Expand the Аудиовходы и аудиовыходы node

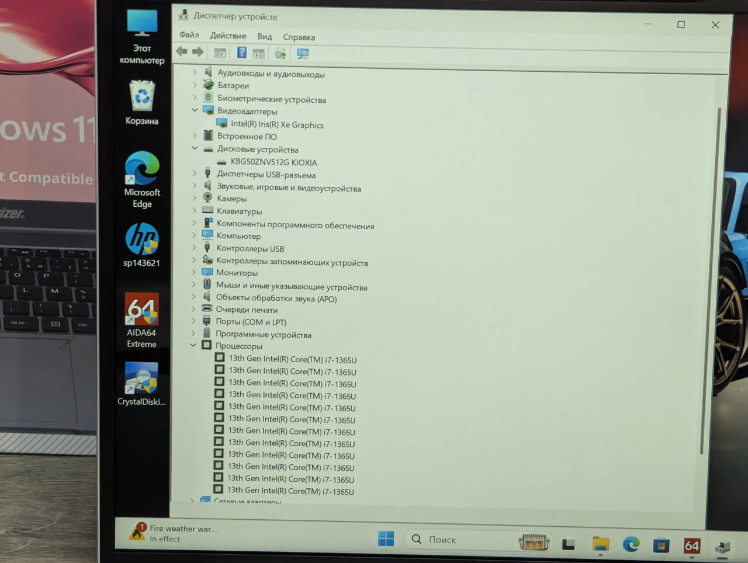[x=195, y=72]
